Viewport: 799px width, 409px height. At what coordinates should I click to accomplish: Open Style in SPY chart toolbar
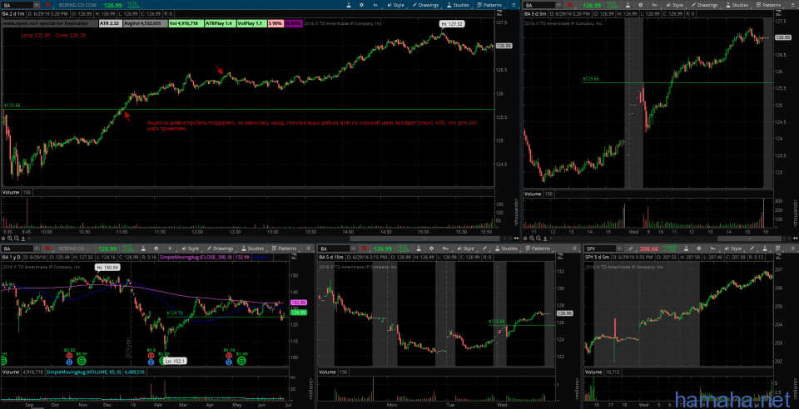click(732, 249)
